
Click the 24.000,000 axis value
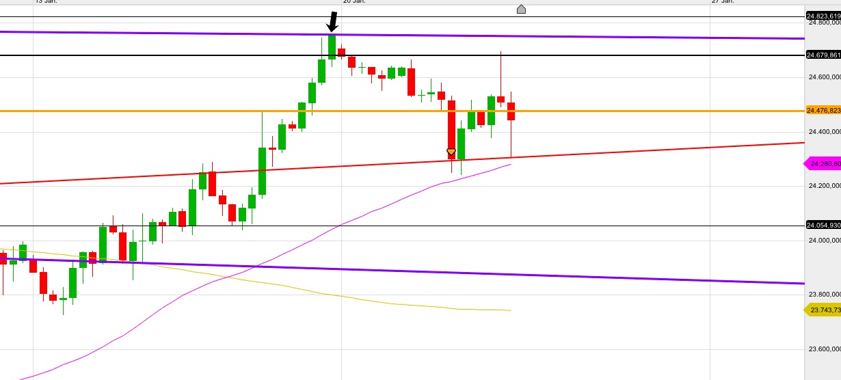tap(825, 241)
